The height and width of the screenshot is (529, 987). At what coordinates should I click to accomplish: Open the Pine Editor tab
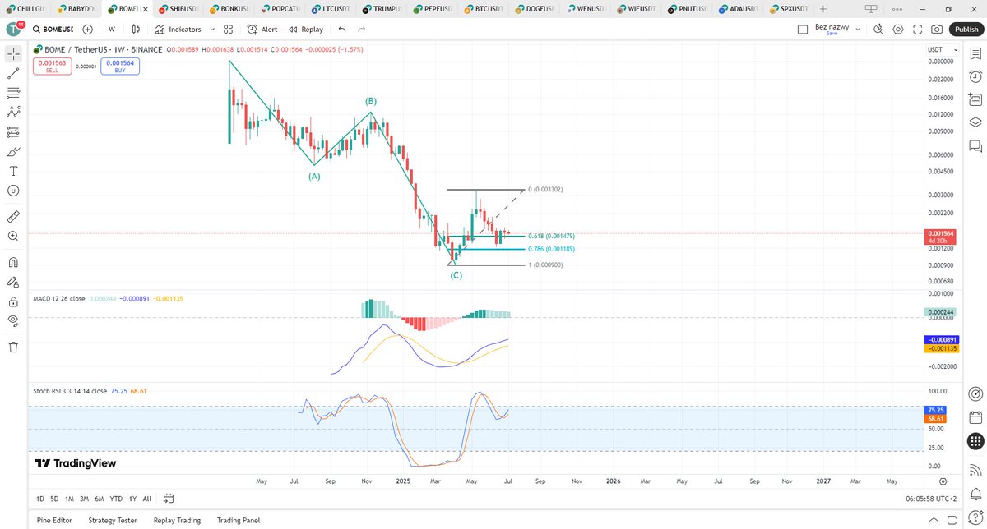pos(53,520)
